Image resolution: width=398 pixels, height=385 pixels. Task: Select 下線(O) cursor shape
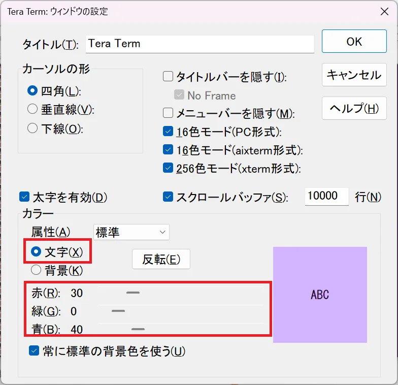[32, 128]
